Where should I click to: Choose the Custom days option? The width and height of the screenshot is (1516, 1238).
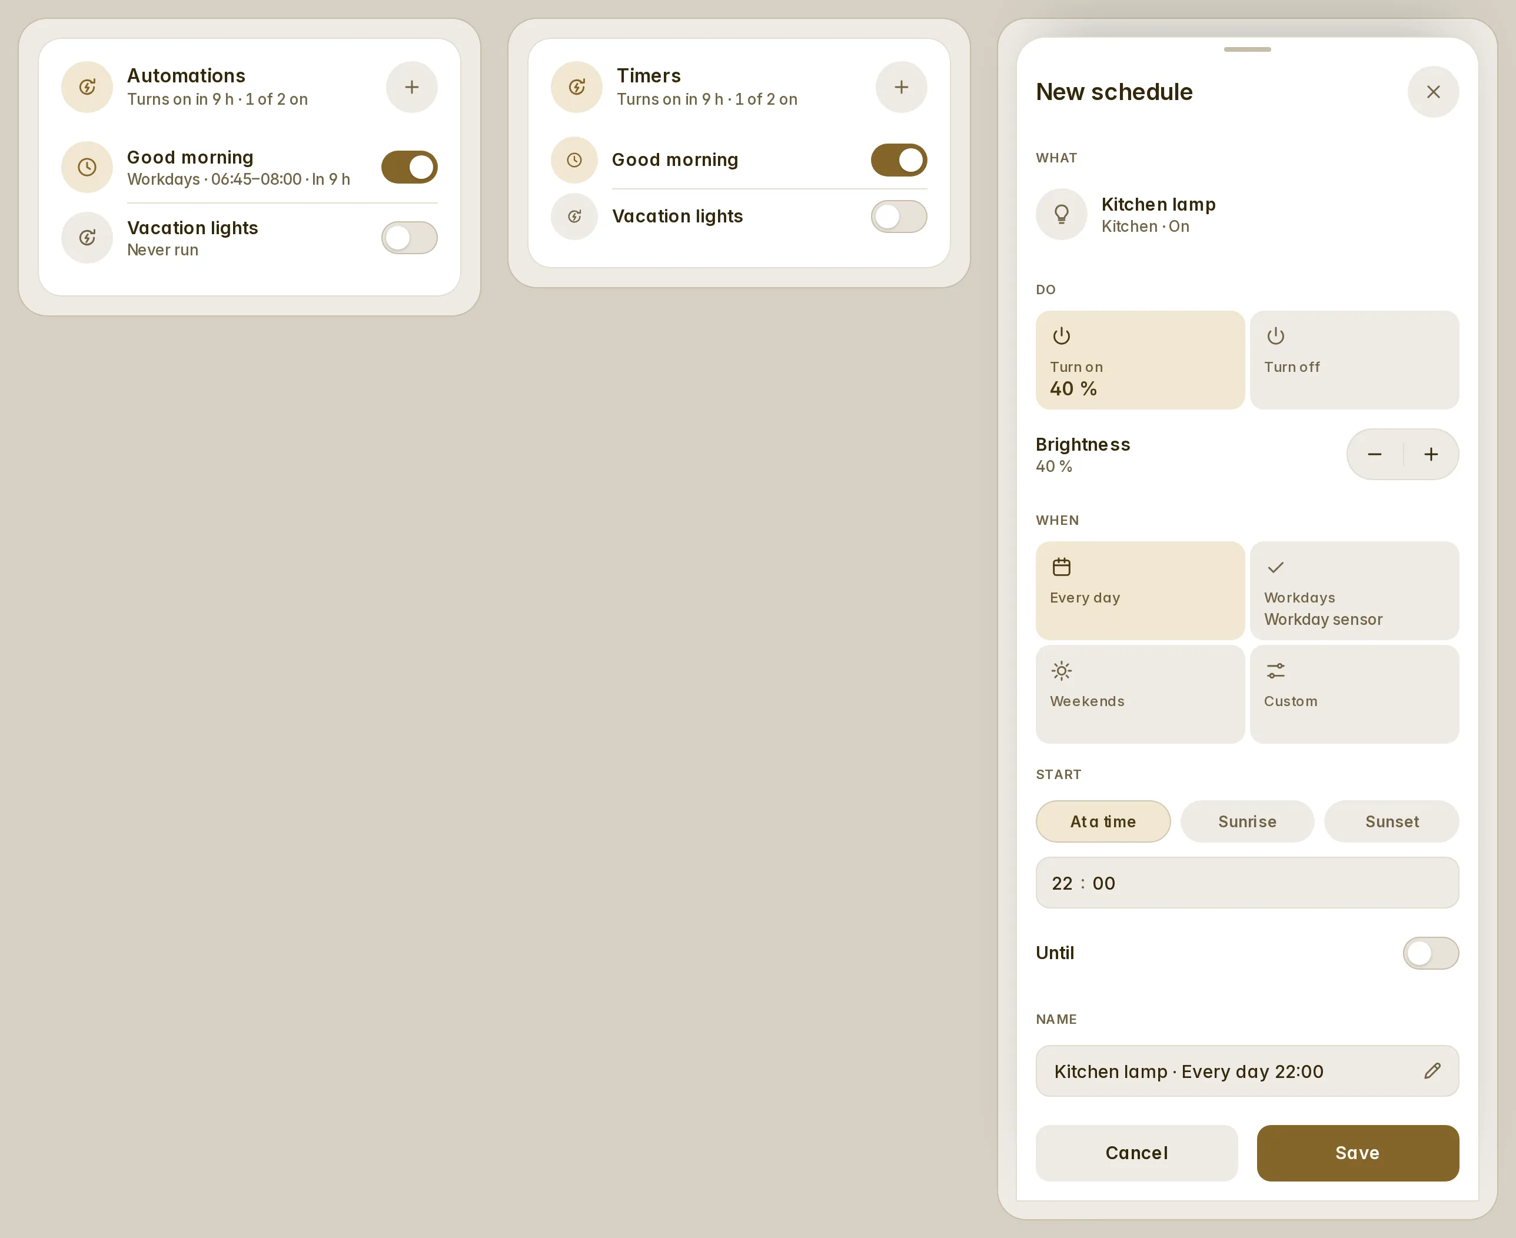tap(1354, 694)
